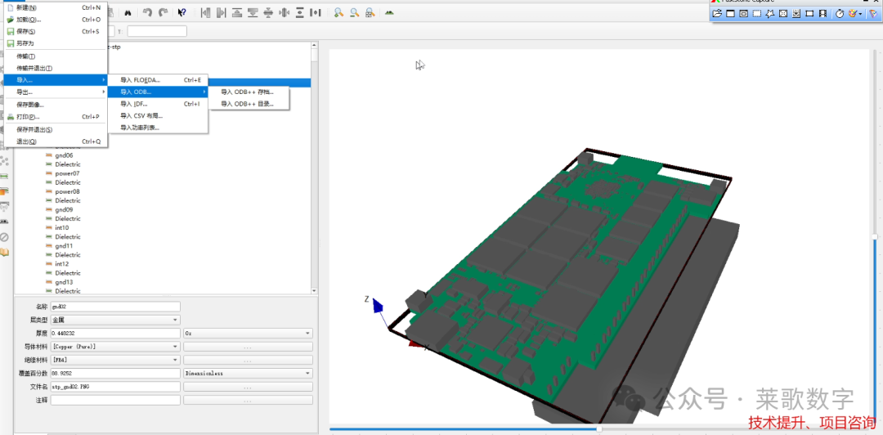Click the distribute vertically toolbar icon
This screenshot has height=435, width=883.
click(x=300, y=12)
